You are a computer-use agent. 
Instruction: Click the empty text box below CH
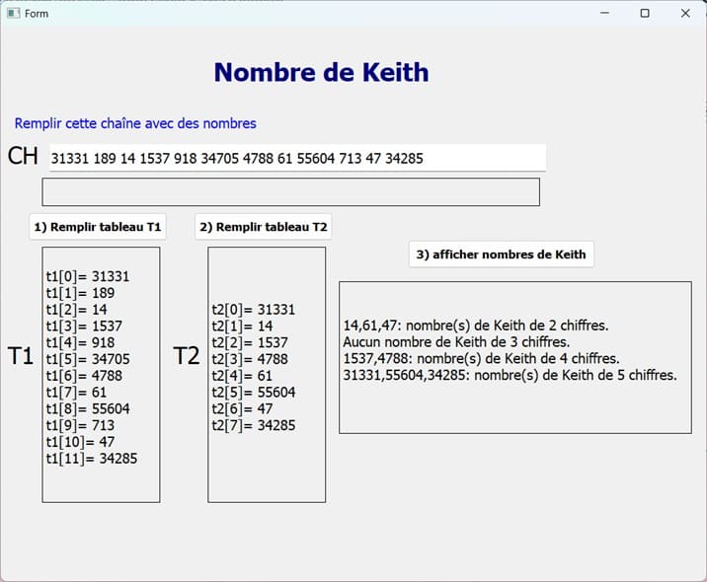coord(290,192)
